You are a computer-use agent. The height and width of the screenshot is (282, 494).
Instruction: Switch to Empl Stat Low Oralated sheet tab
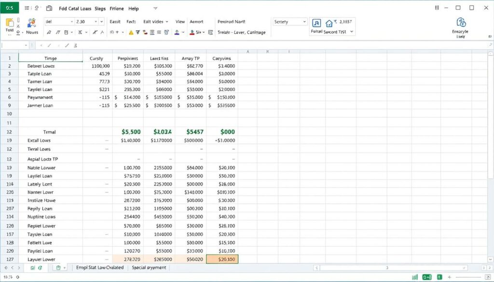pos(100,268)
